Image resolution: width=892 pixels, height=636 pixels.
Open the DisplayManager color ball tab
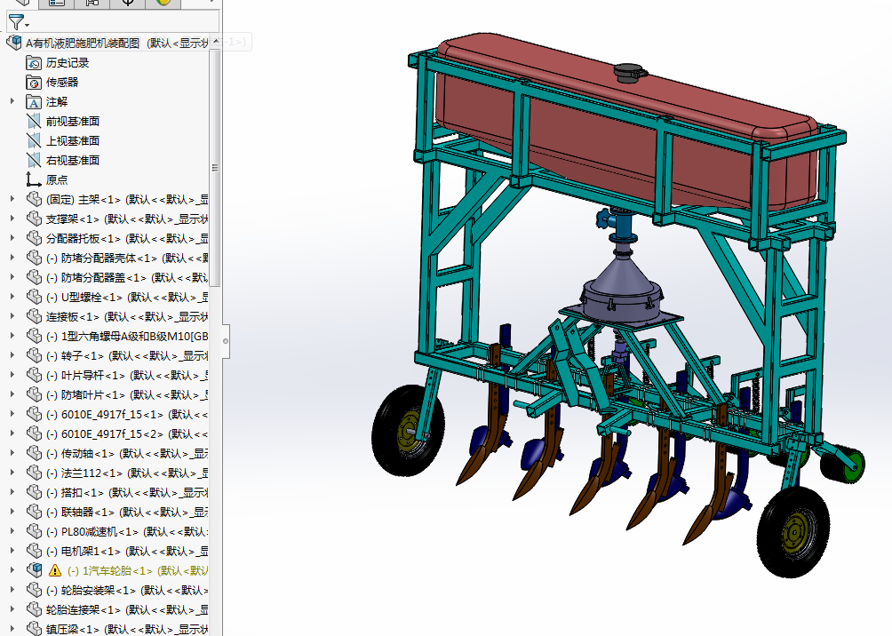coord(163,3)
